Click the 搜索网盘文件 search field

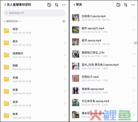click(34, 13)
